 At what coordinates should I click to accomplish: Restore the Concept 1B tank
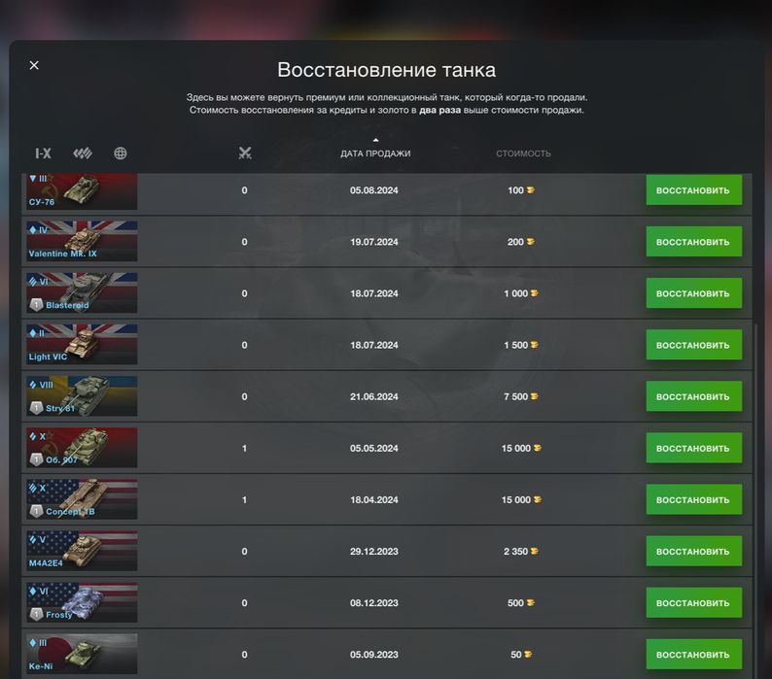pyautogui.click(x=693, y=499)
